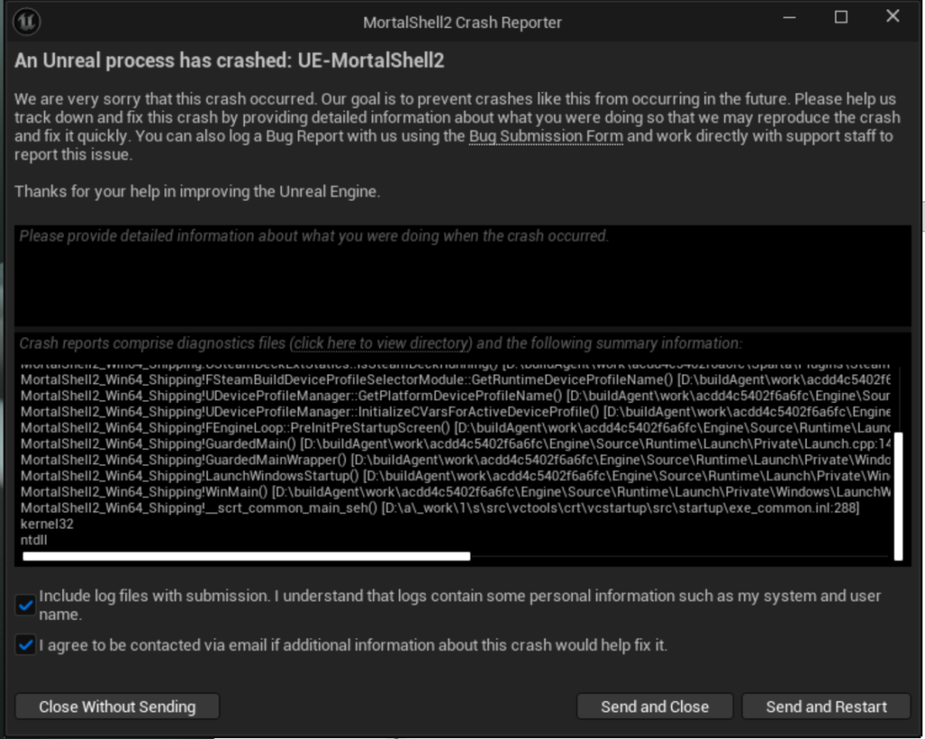Uncheck Include log files with submission

click(x=25, y=605)
